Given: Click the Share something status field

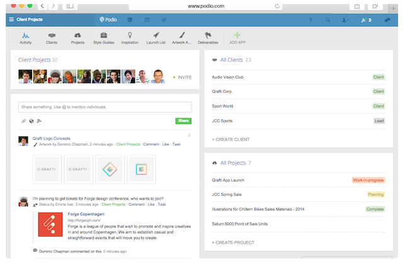Looking at the screenshot, I should 105,107.
